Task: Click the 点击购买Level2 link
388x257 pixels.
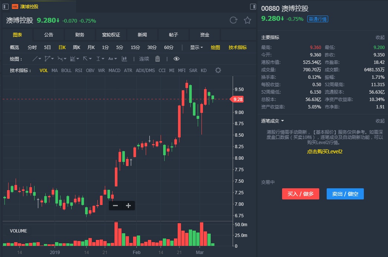Action: [324, 152]
